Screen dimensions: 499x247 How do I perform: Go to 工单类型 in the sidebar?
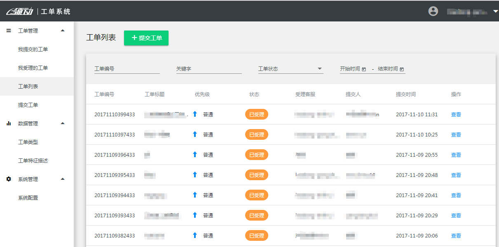(x=28, y=142)
